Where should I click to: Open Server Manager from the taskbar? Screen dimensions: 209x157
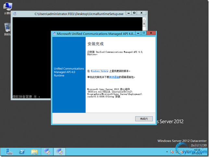(x=9, y=152)
